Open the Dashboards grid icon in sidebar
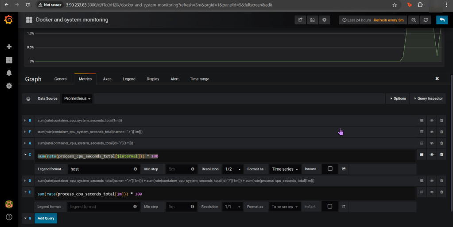 9,60
